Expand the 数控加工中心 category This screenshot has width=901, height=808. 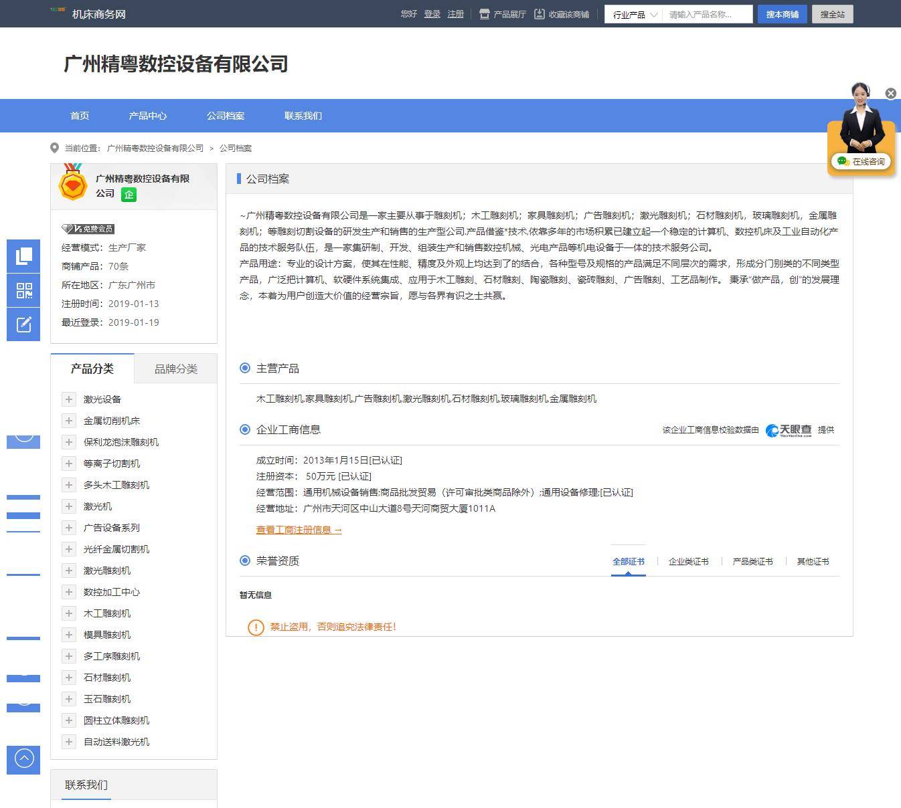point(68,592)
